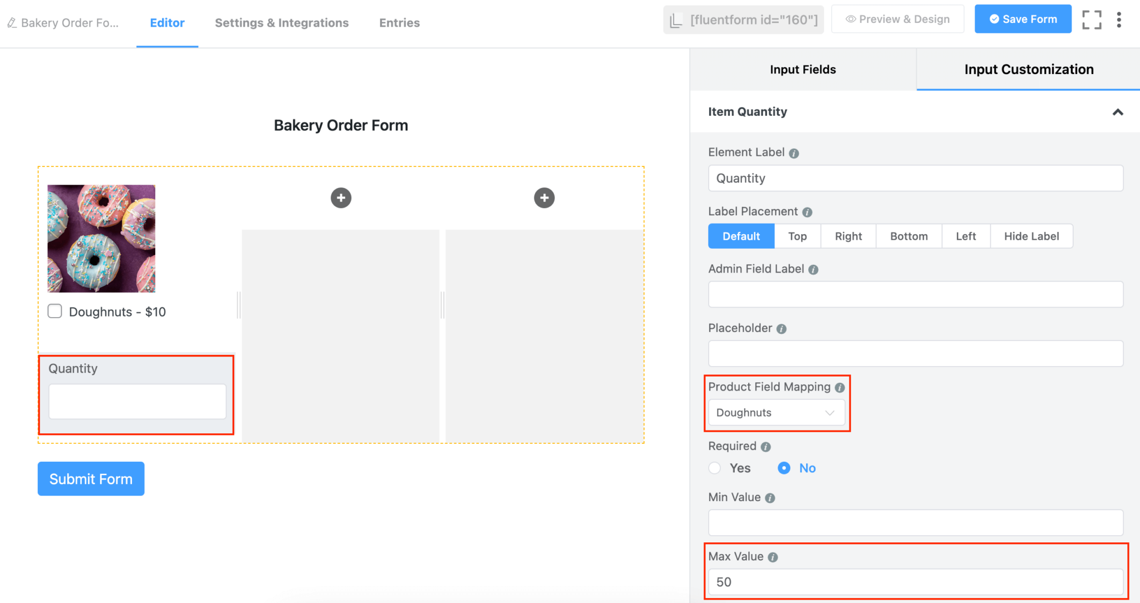Click the info tooltip beside Product Field Mapping
The image size is (1140, 603).
coord(841,387)
